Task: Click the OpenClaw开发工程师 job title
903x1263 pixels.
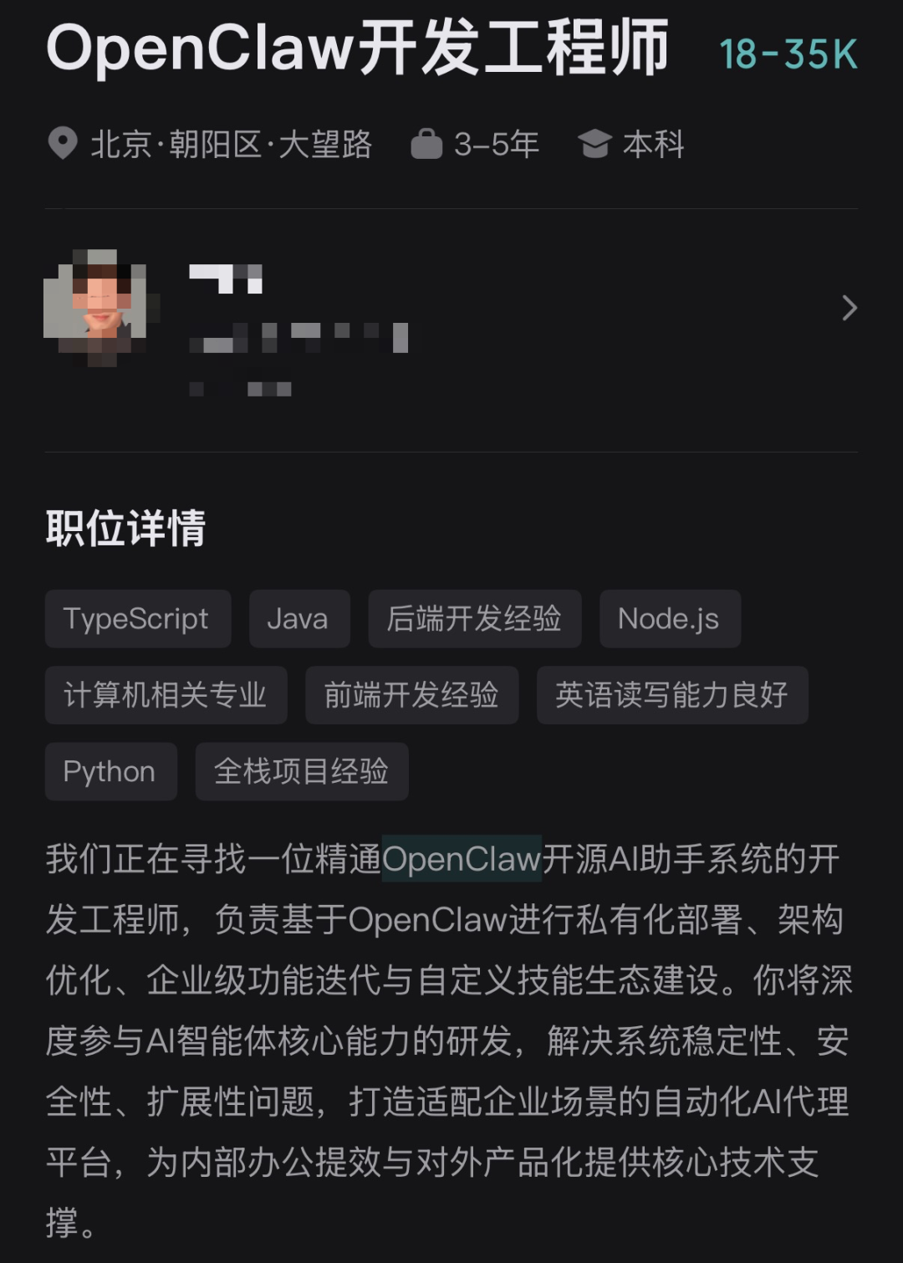Action: 357,48
